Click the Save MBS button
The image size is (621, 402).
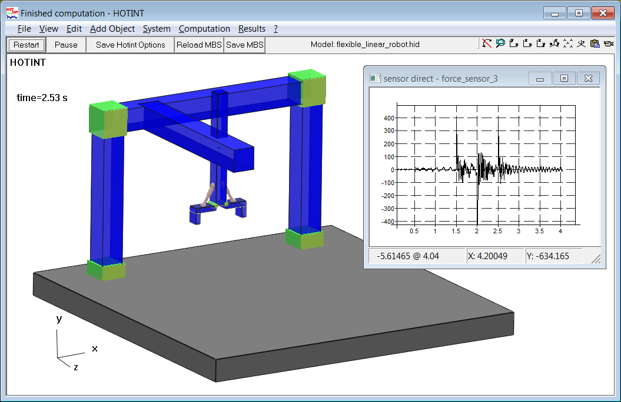(244, 45)
